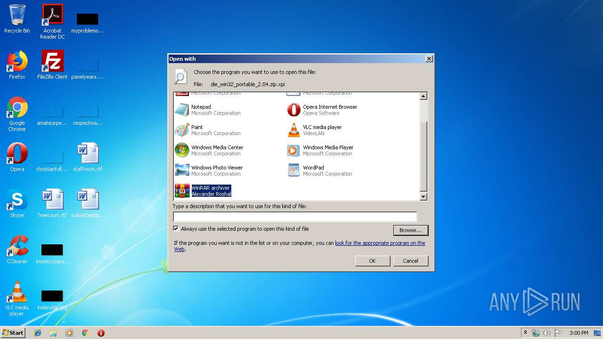Click the 3:00 PM taskbar clock

pos(579,333)
